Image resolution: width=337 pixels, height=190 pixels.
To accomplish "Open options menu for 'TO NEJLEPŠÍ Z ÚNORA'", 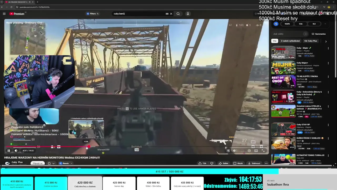I will click(328, 77).
